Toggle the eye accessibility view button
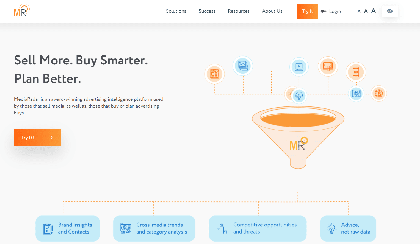420x244 pixels. tap(389, 11)
